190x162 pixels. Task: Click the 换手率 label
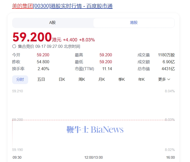point(18,69)
